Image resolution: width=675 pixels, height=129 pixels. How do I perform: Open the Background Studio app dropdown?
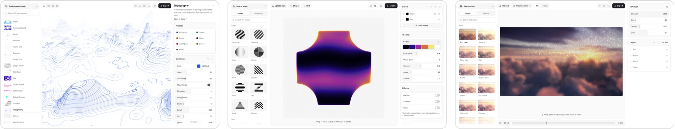21,6
